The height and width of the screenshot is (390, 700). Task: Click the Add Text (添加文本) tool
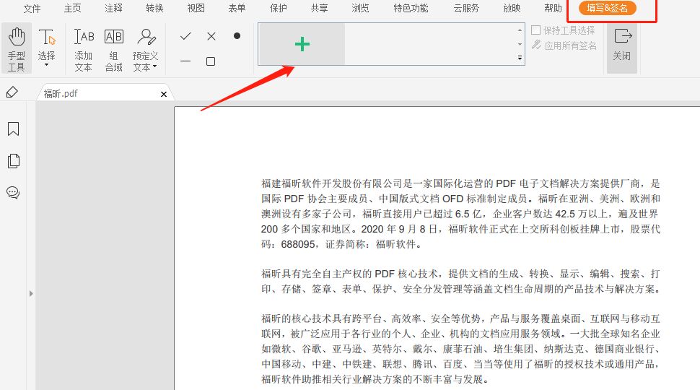tap(84, 48)
